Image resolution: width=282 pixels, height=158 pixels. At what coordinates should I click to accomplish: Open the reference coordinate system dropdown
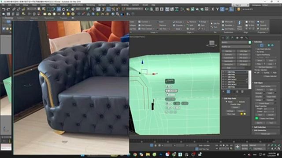(x=80, y=9)
